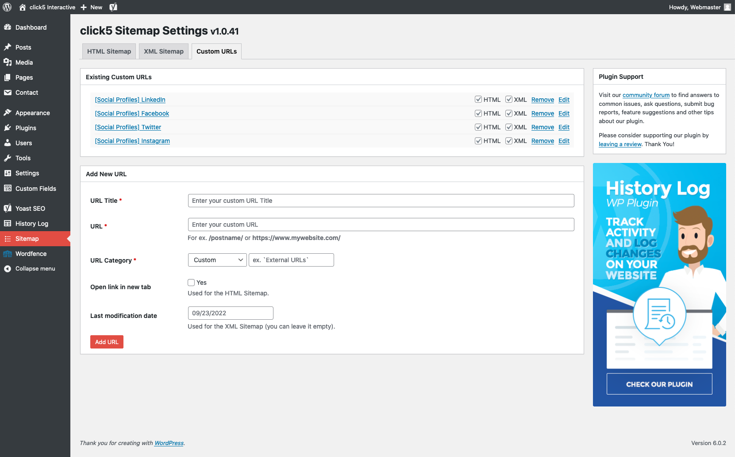
Task: Open the community forum link
Action: coord(646,95)
